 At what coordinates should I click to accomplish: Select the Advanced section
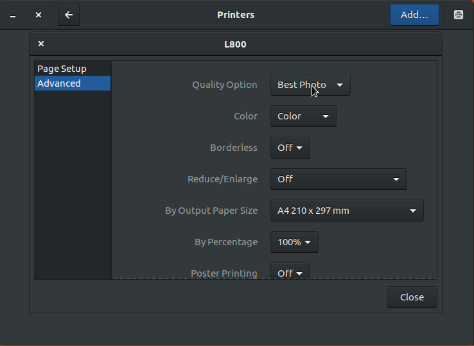pyautogui.click(x=73, y=83)
